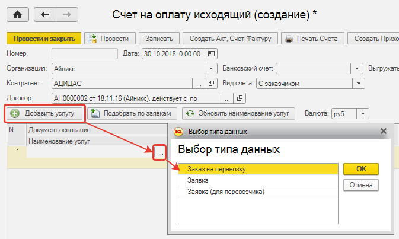Open the Договор card icon
The width and height of the screenshot is (399, 239).
coord(240,98)
